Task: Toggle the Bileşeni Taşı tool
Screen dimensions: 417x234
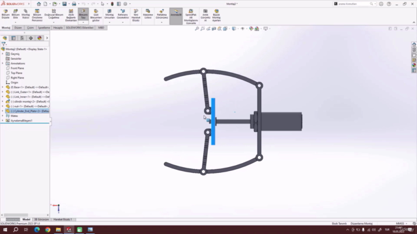Action: click(x=83, y=14)
